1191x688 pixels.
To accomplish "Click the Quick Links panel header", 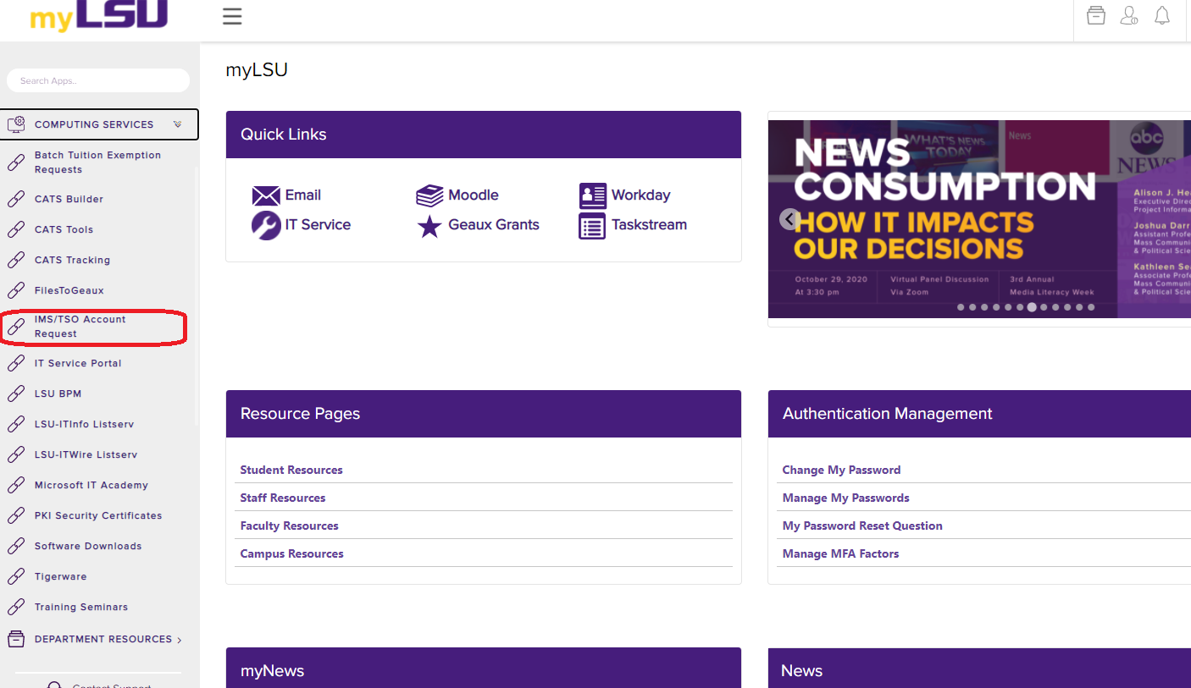I will [484, 135].
